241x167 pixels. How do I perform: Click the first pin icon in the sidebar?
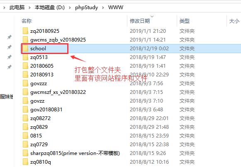(10, 37)
